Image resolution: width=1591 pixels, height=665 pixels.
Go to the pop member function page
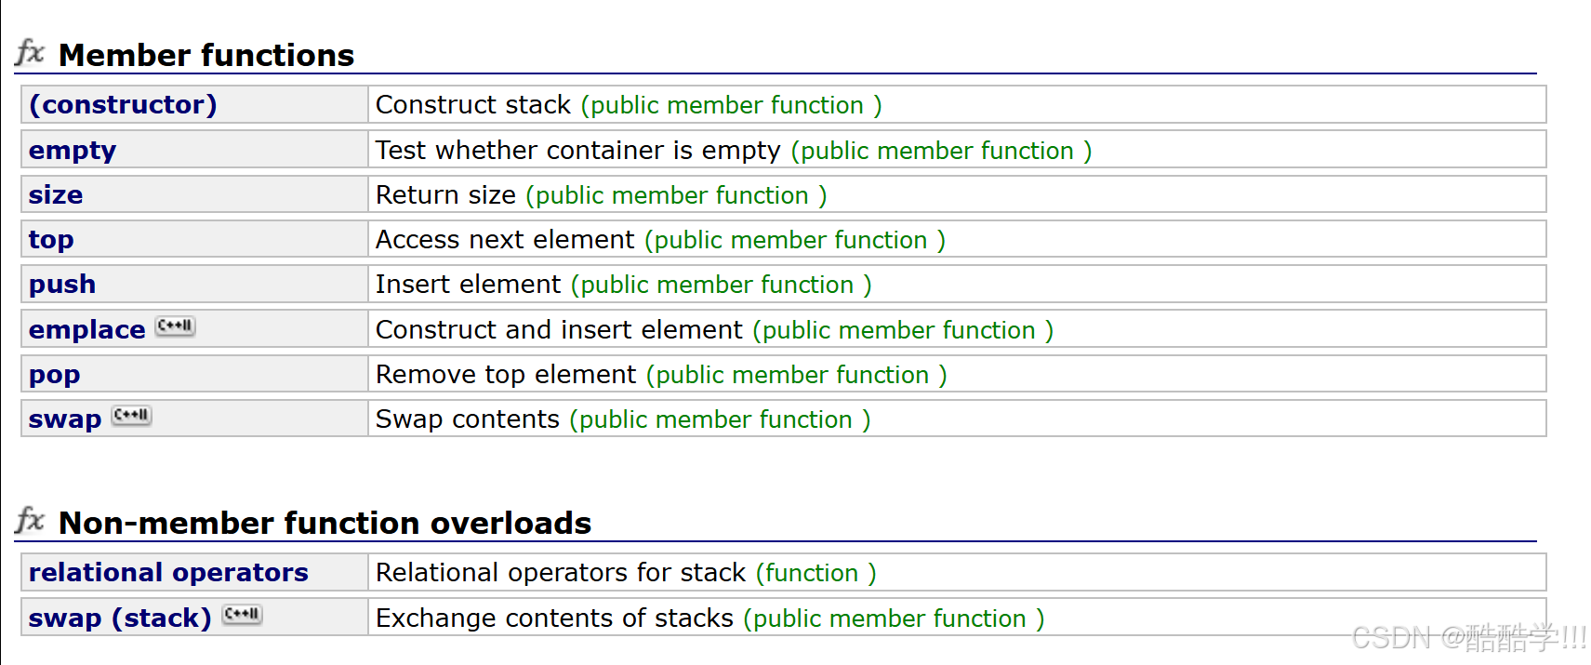[55, 375]
